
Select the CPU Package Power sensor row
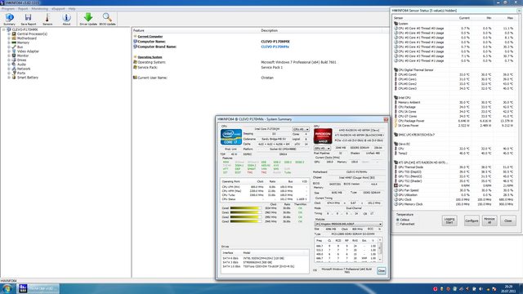coord(455,121)
